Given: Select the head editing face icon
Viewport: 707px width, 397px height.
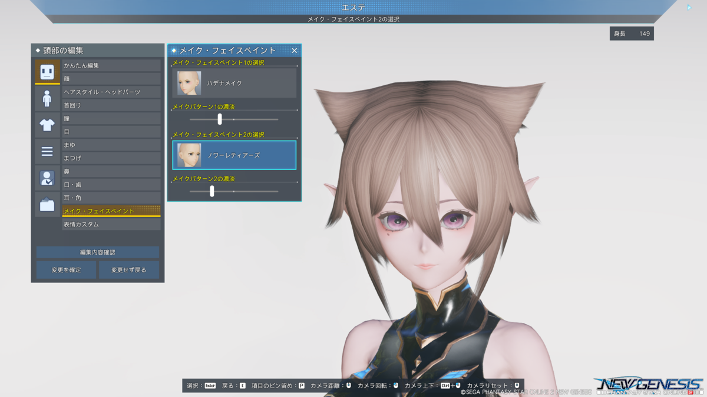Looking at the screenshot, I should pos(47,72).
